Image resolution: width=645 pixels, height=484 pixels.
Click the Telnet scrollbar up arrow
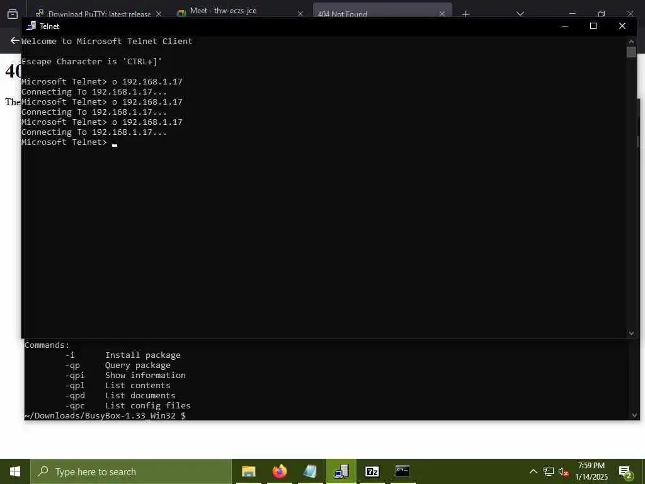pos(631,42)
